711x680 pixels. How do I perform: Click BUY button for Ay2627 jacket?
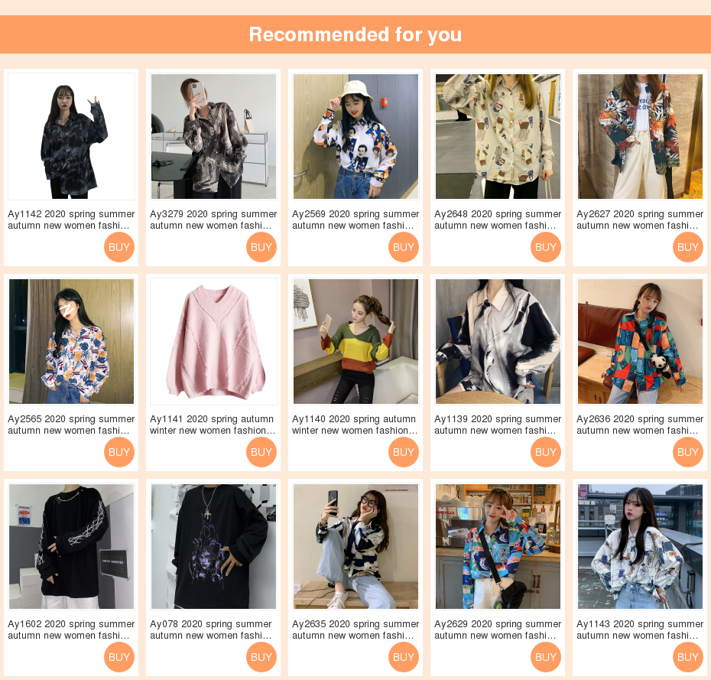coord(688,247)
